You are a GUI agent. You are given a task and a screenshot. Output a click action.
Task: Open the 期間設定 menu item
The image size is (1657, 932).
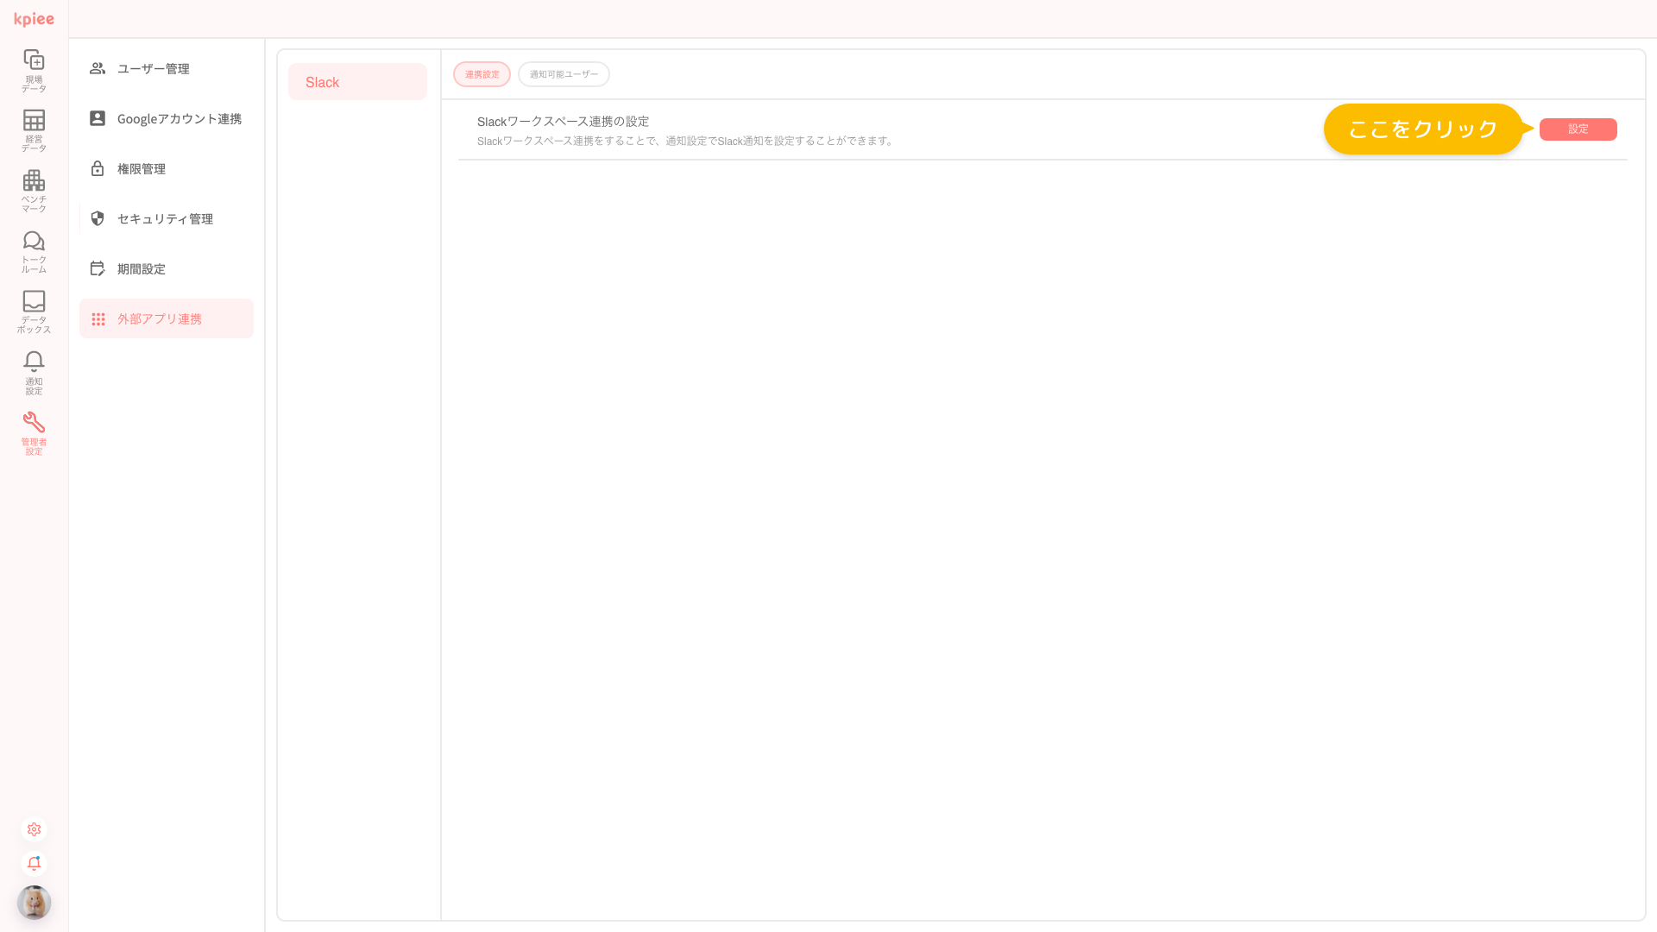(141, 269)
